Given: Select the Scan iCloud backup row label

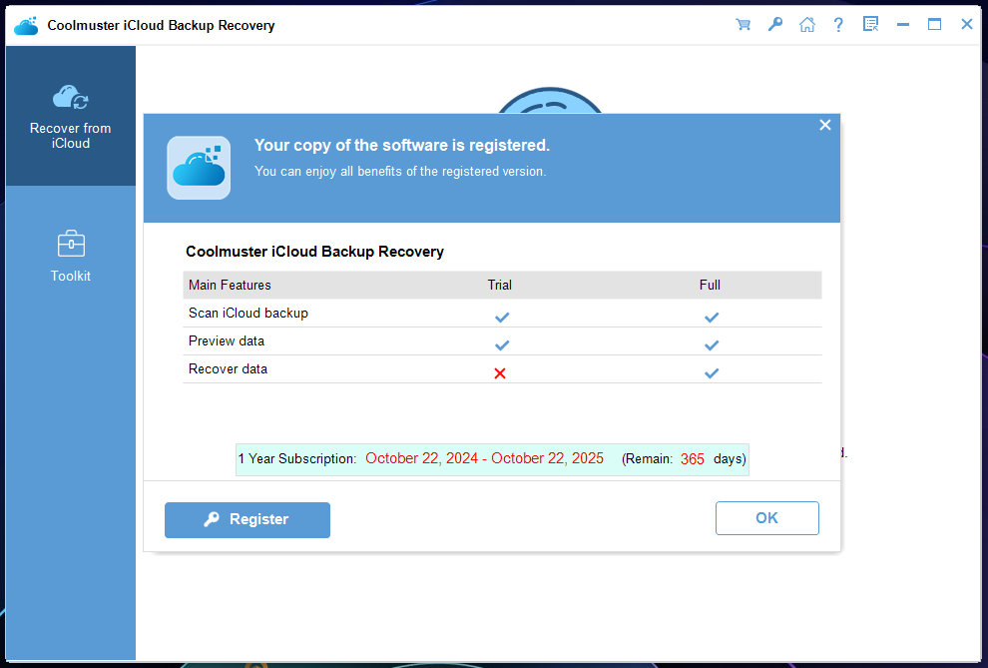Looking at the screenshot, I should [x=248, y=313].
